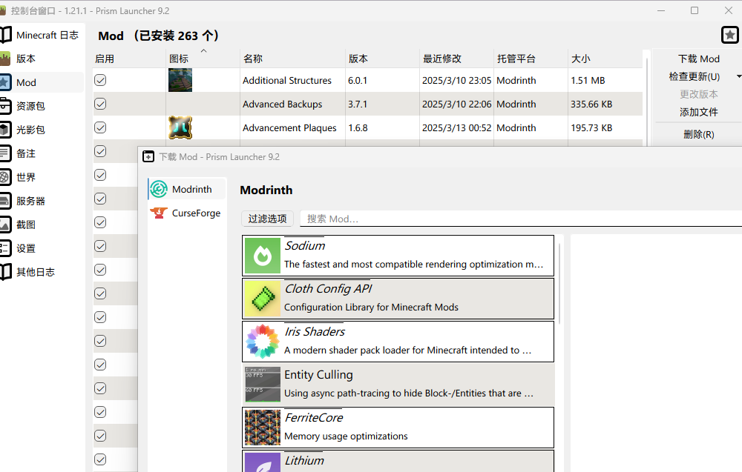Open the 版本 grass block icon
The height and width of the screenshot is (472, 742).
coord(5,59)
